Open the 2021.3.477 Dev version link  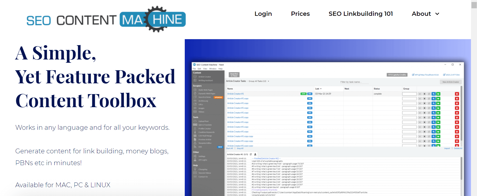[x=451, y=75]
